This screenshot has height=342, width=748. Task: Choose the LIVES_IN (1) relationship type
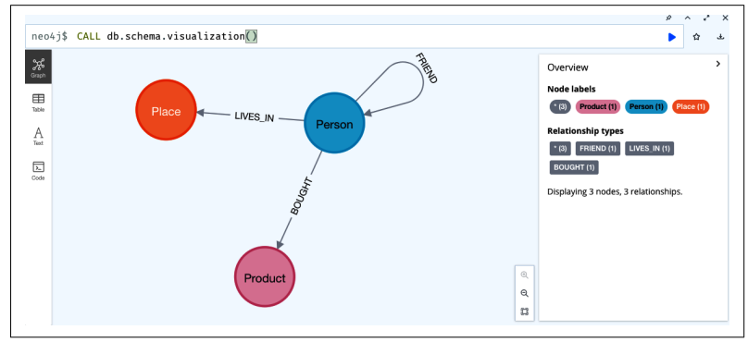pos(649,149)
